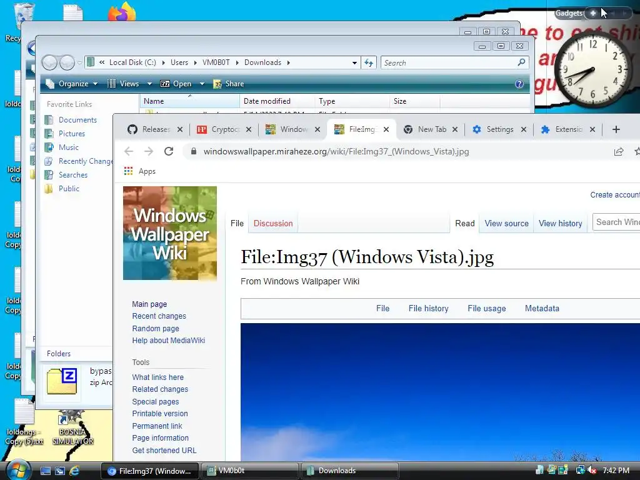The image size is (640, 480).
Task: Open the Recent changes wiki link
Action: [159, 316]
